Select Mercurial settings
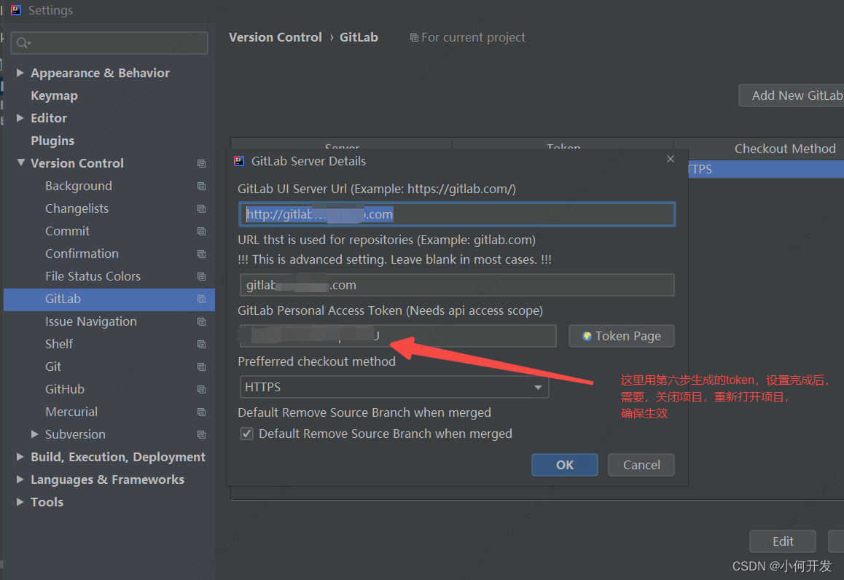The height and width of the screenshot is (580, 844). [71, 412]
